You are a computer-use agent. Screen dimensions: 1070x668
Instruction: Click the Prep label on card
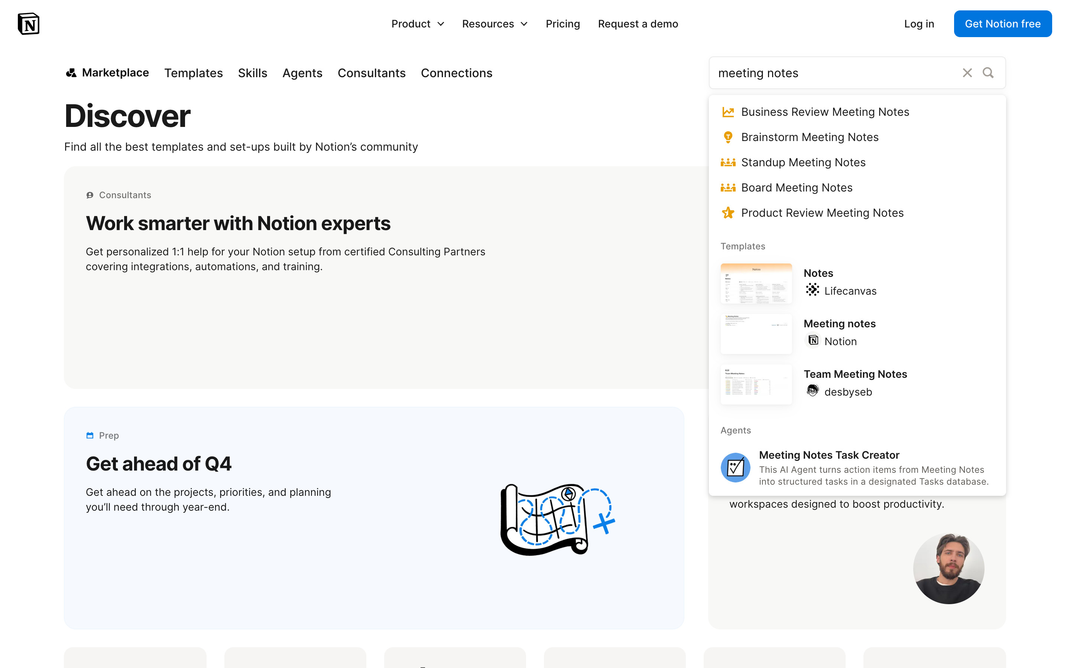coord(109,436)
